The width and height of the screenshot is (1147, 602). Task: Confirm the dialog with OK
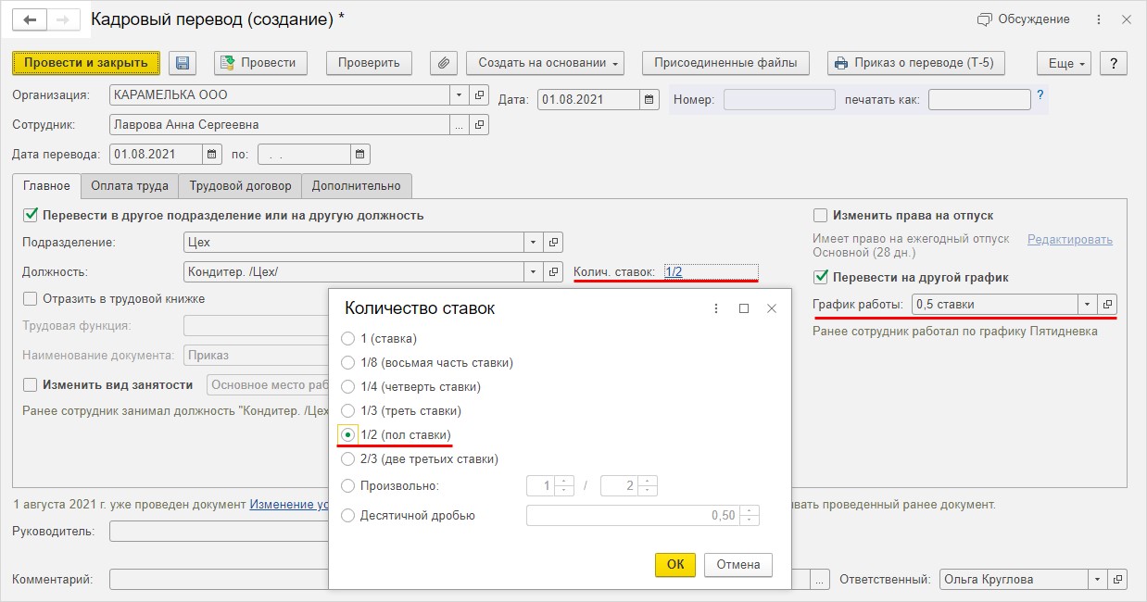(675, 564)
